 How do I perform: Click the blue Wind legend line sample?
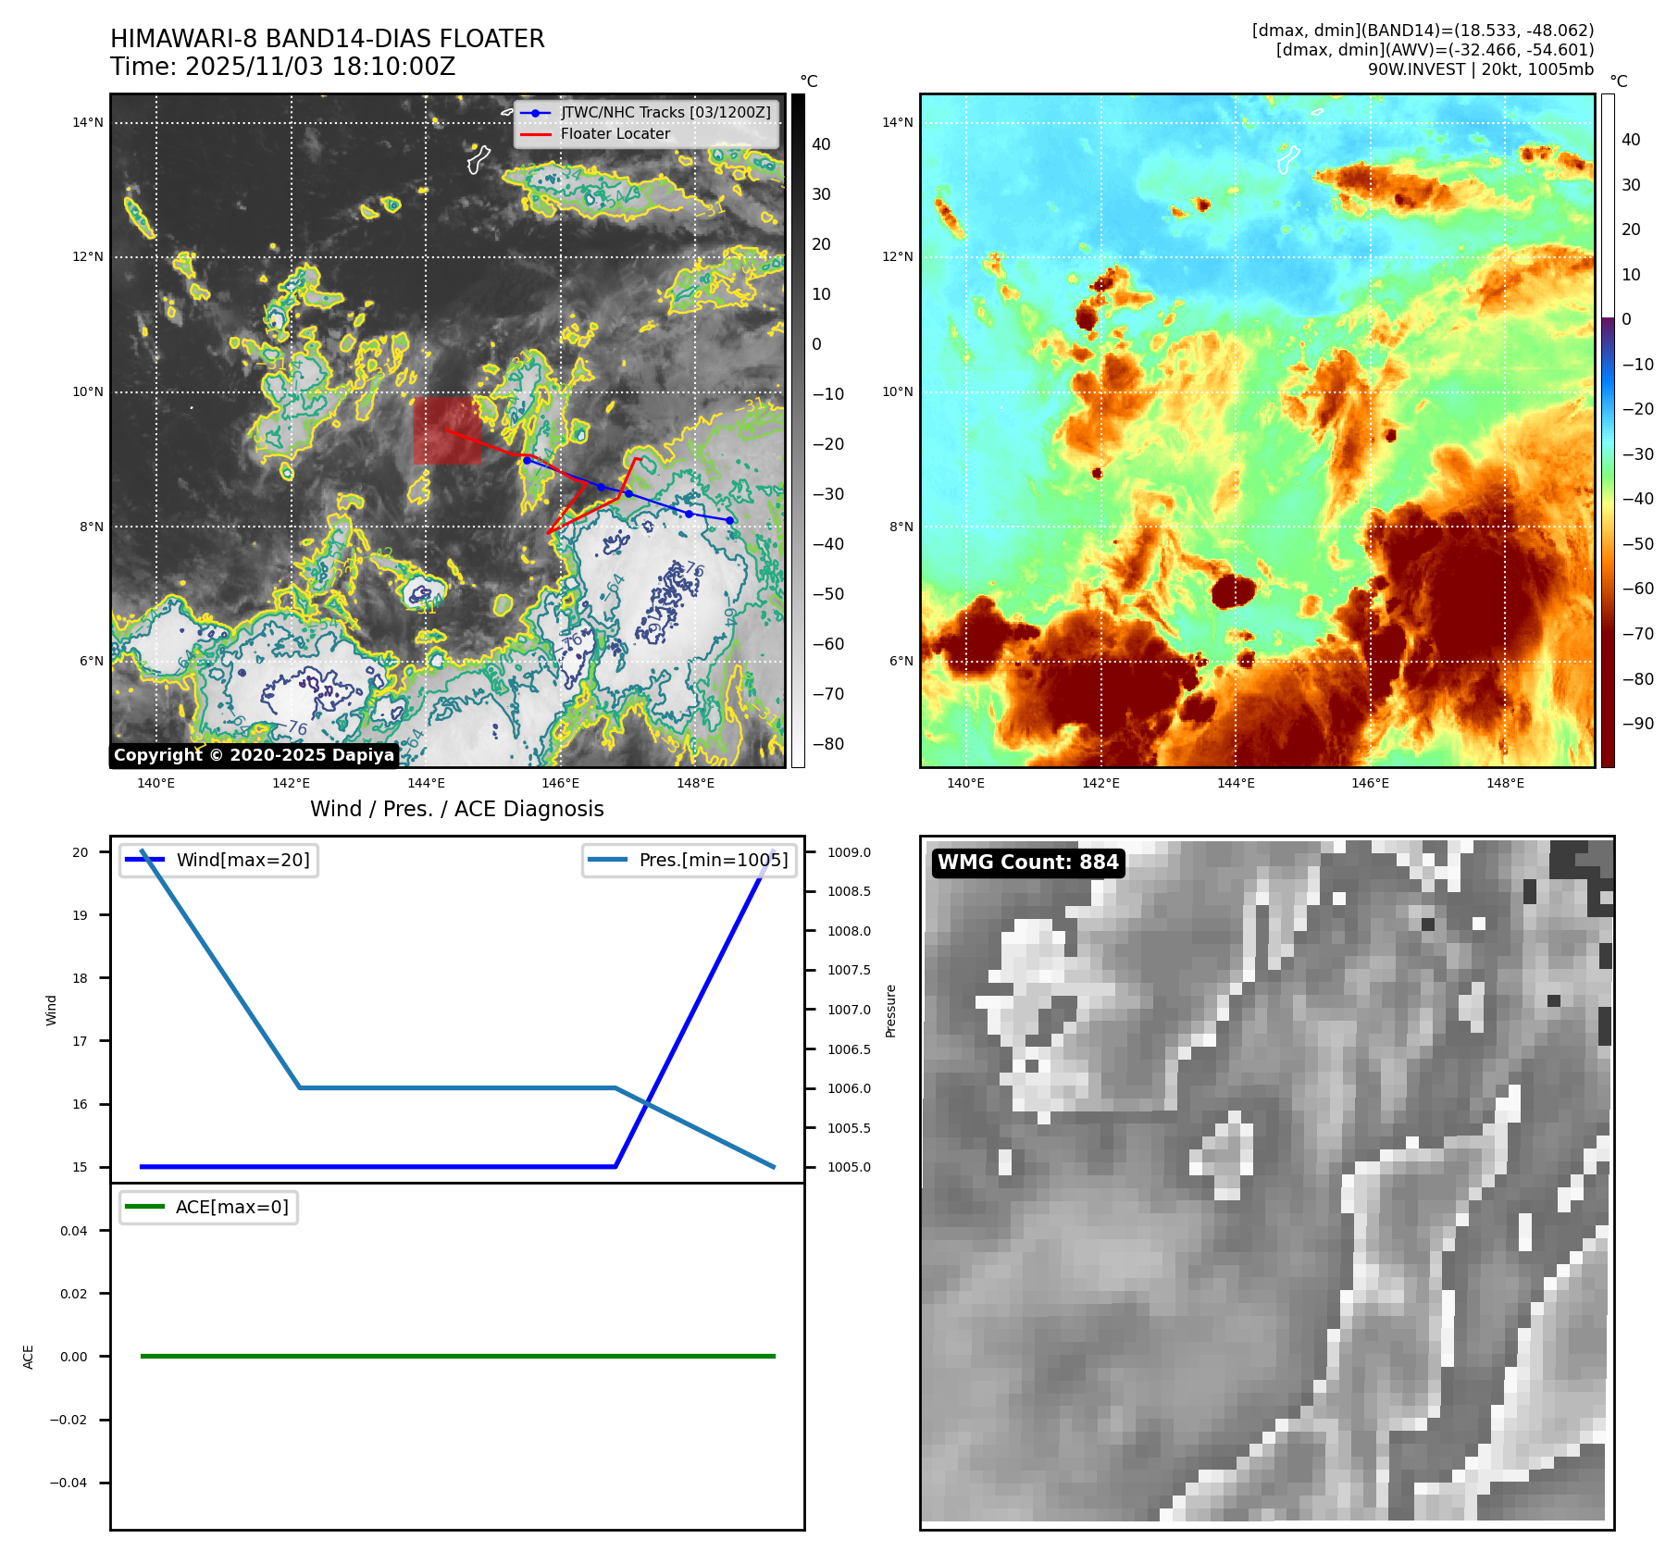[x=145, y=860]
